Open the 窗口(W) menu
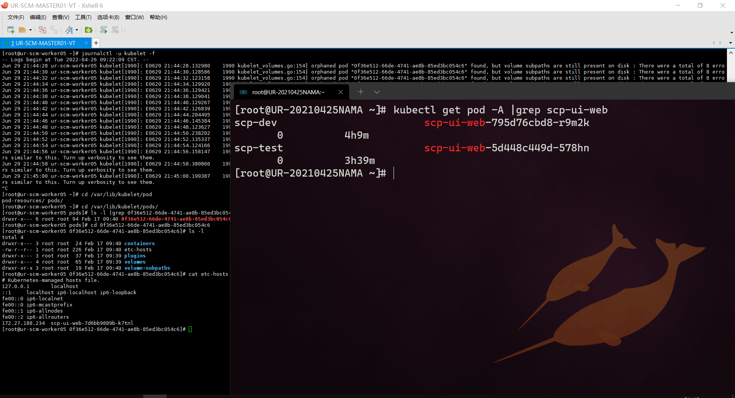 click(134, 17)
